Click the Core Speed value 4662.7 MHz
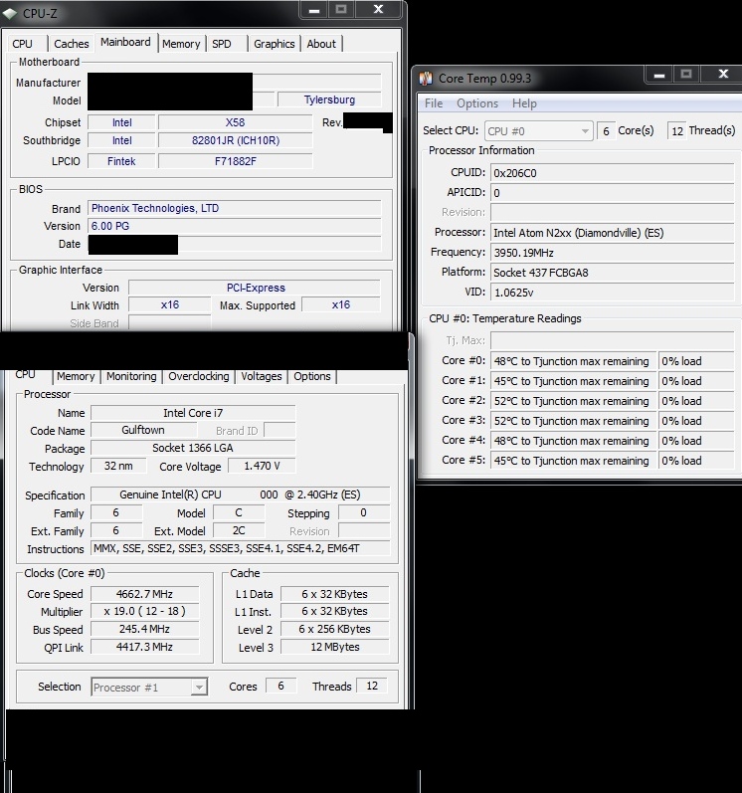Screen dimensions: 742x793 [x=144, y=594]
